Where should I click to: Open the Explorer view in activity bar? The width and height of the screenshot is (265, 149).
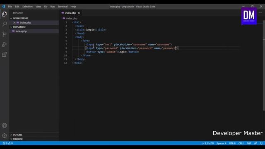pos(5,14)
